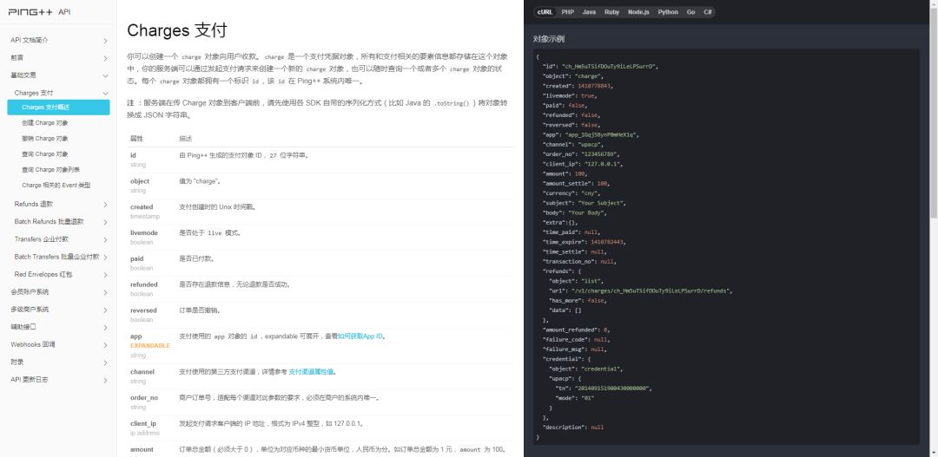The width and height of the screenshot is (938, 457).
Task: Collapse the 基础交易 section chevron
Action: coord(105,75)
